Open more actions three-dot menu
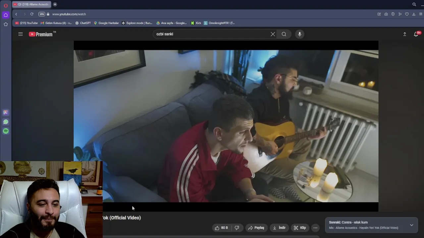 [x=315, y=228]
